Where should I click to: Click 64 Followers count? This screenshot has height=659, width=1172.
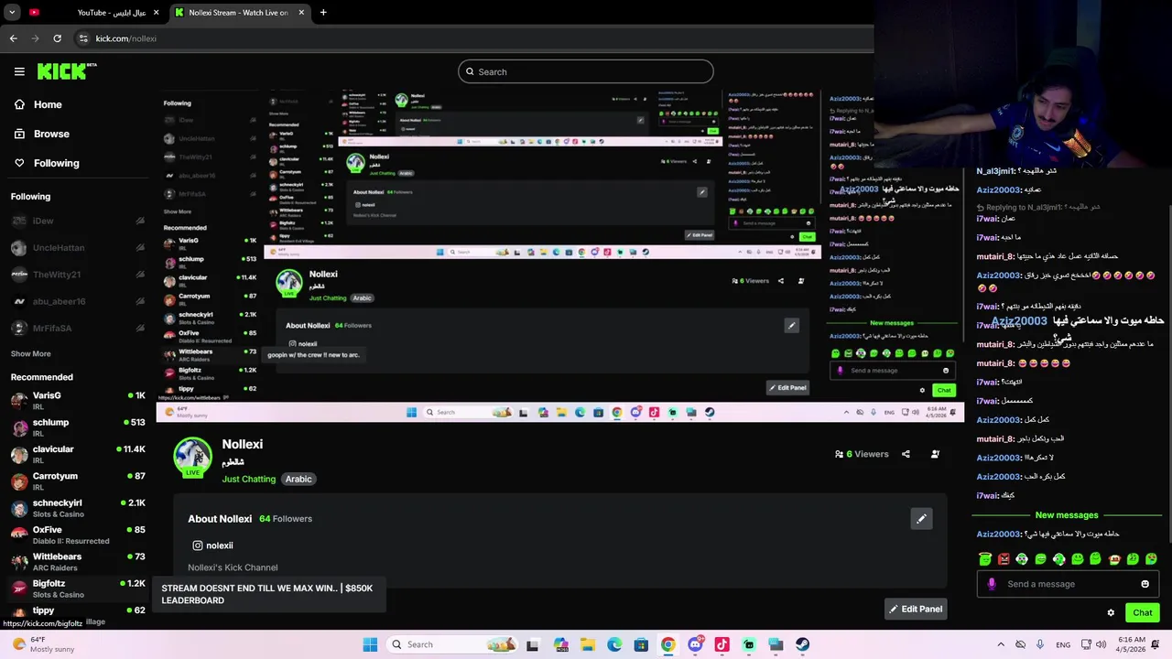click(286, 519)
